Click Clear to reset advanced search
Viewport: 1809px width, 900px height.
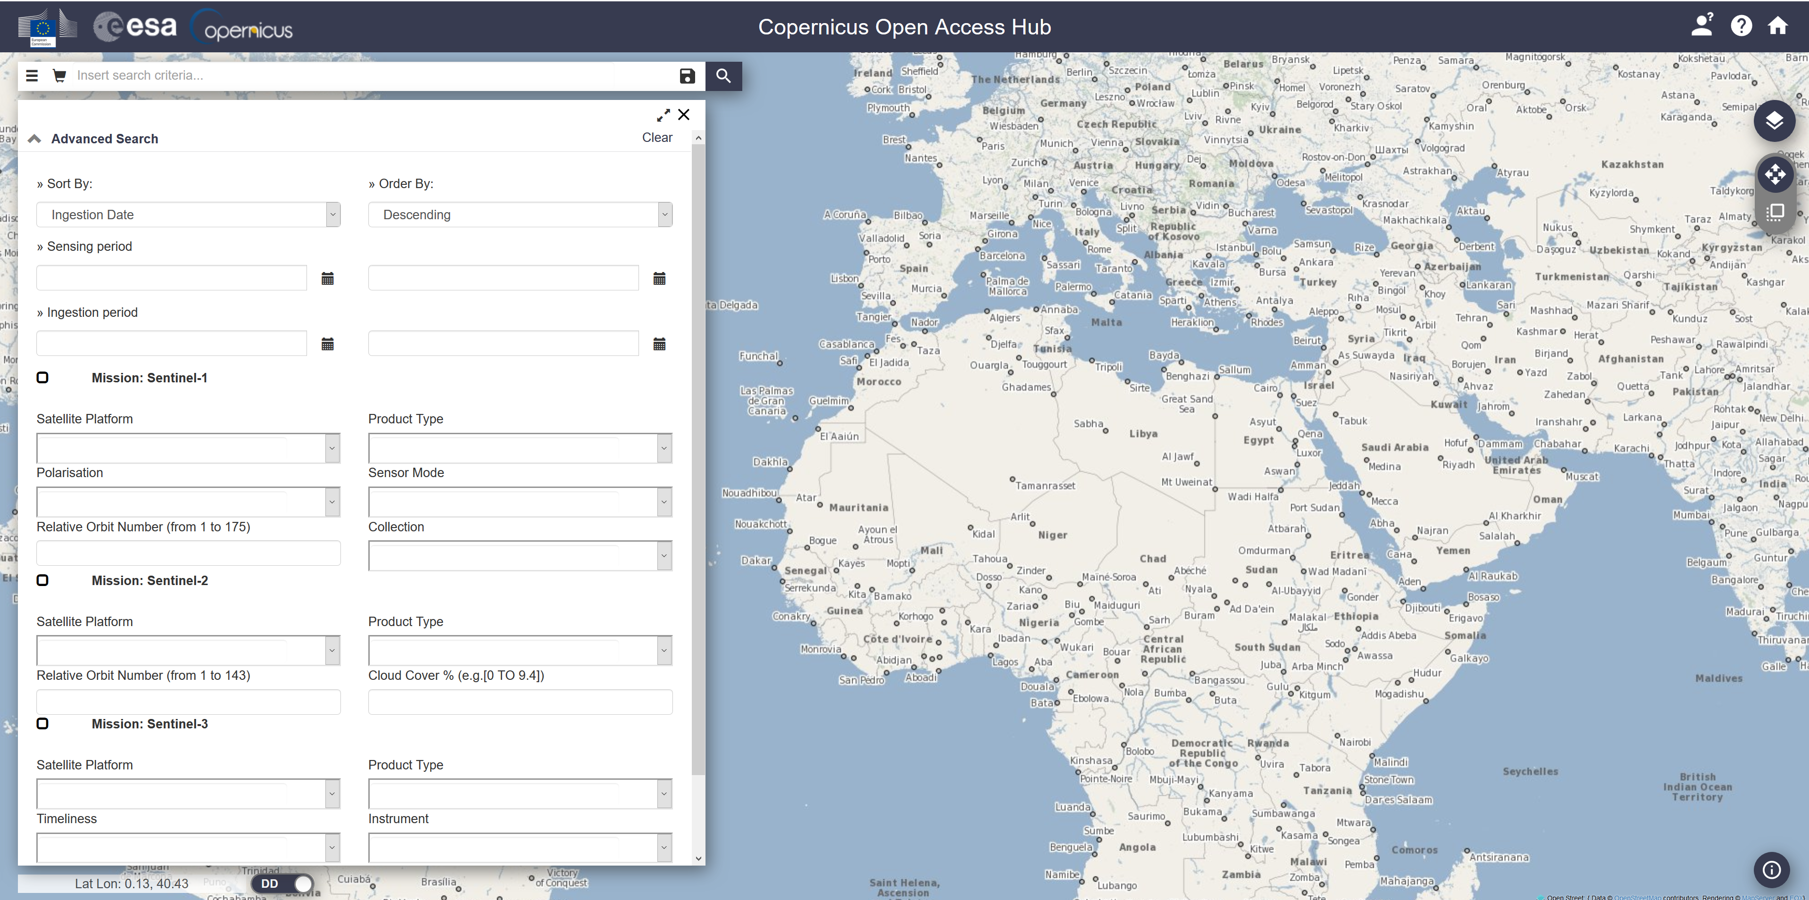coord(657,138)
